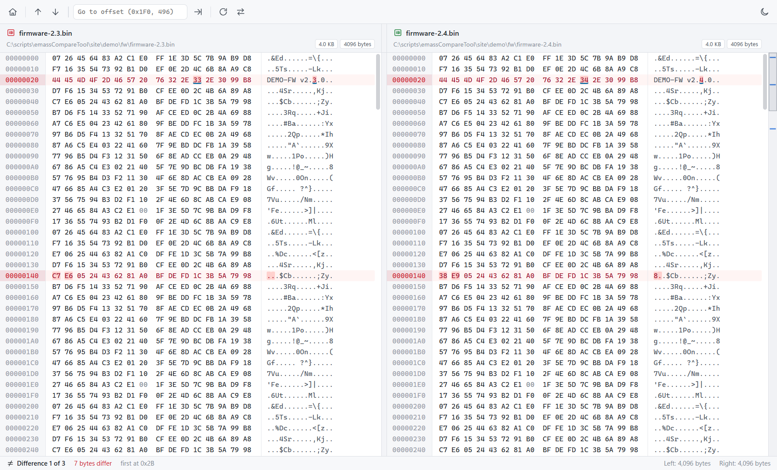
Task: Go to previous difference with up arrow
Action: [x=38, y=12]
